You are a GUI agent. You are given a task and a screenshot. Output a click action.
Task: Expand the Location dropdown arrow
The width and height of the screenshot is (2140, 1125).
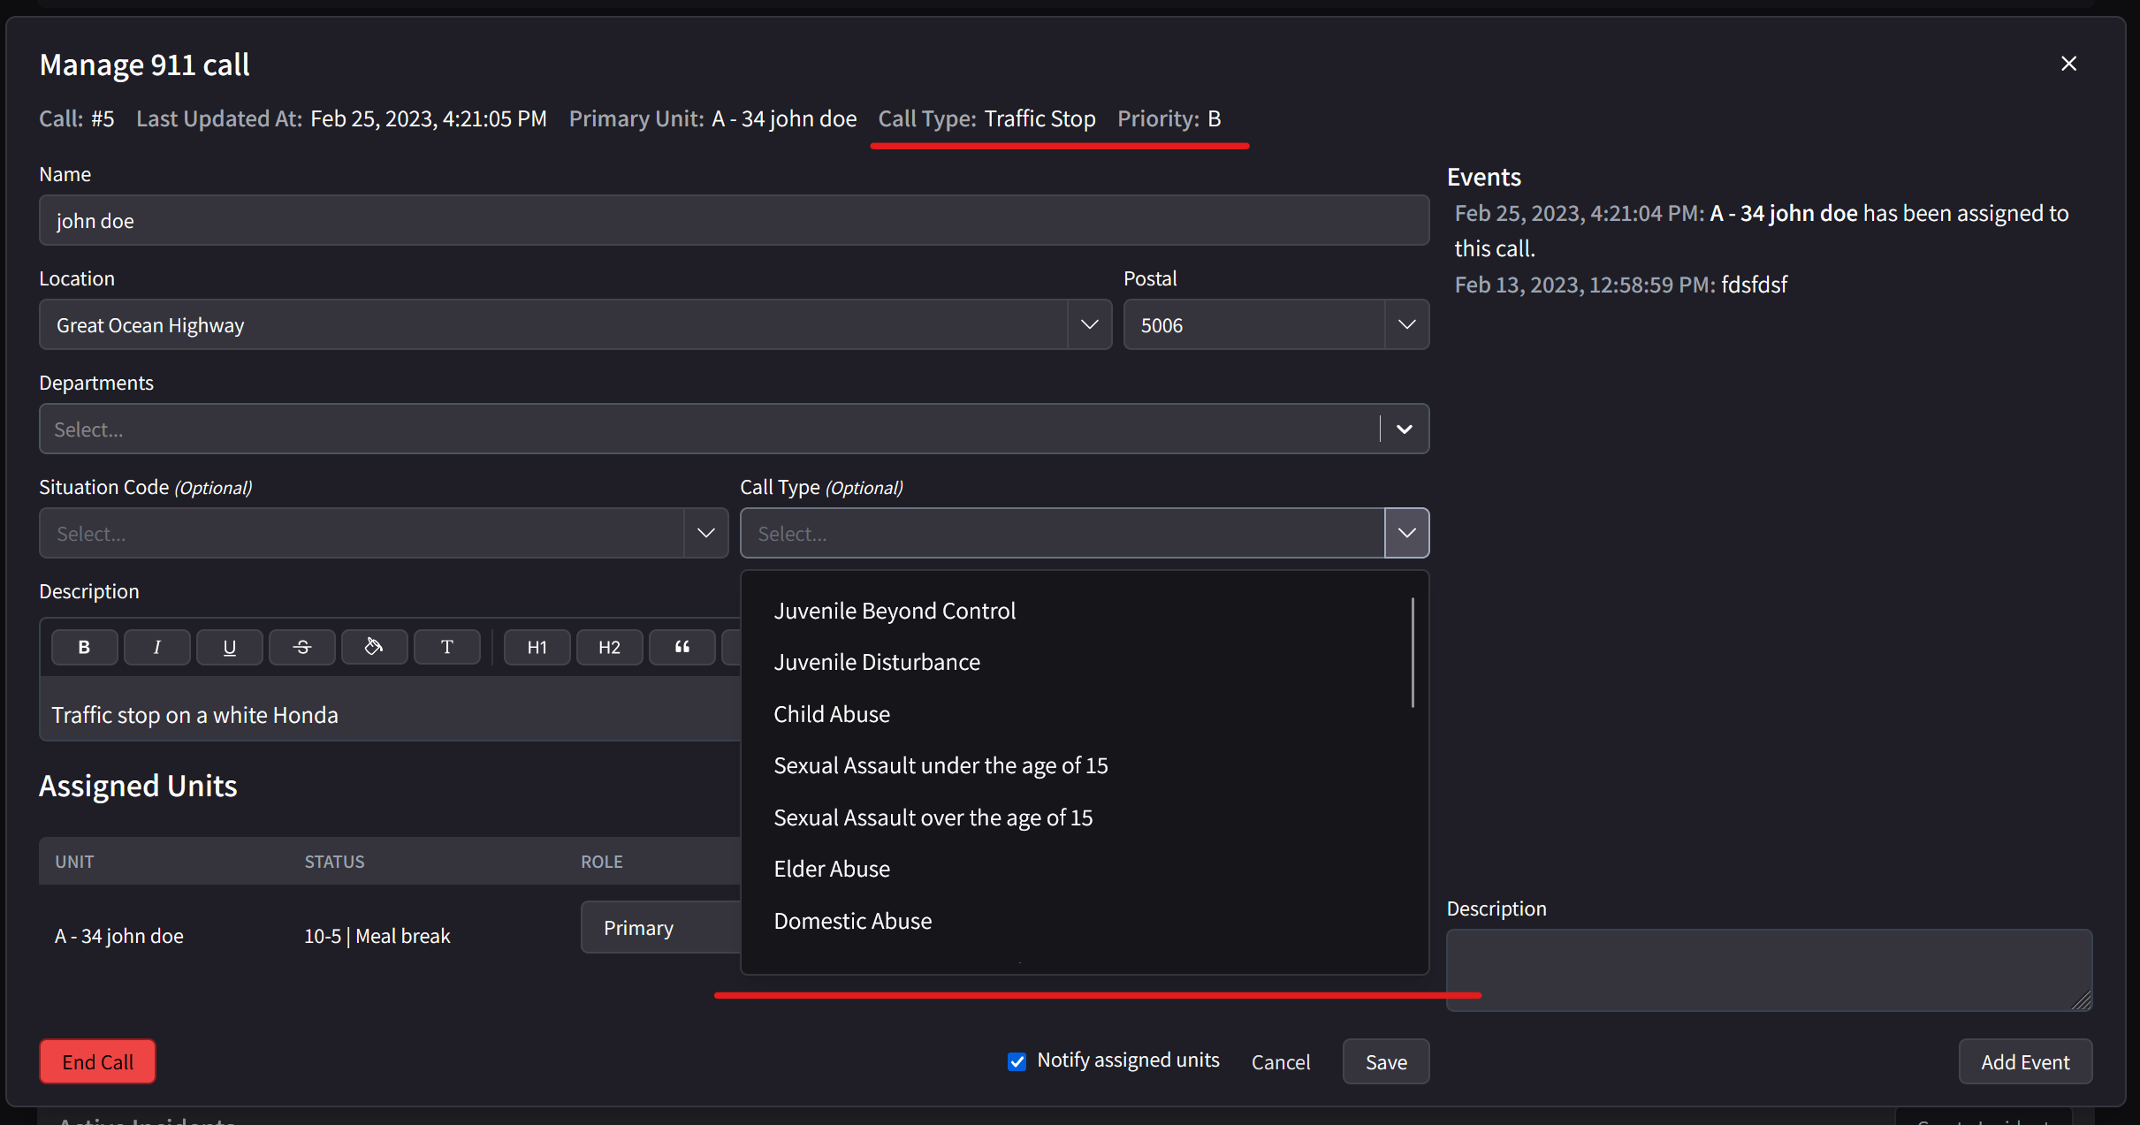[1089, 324]
